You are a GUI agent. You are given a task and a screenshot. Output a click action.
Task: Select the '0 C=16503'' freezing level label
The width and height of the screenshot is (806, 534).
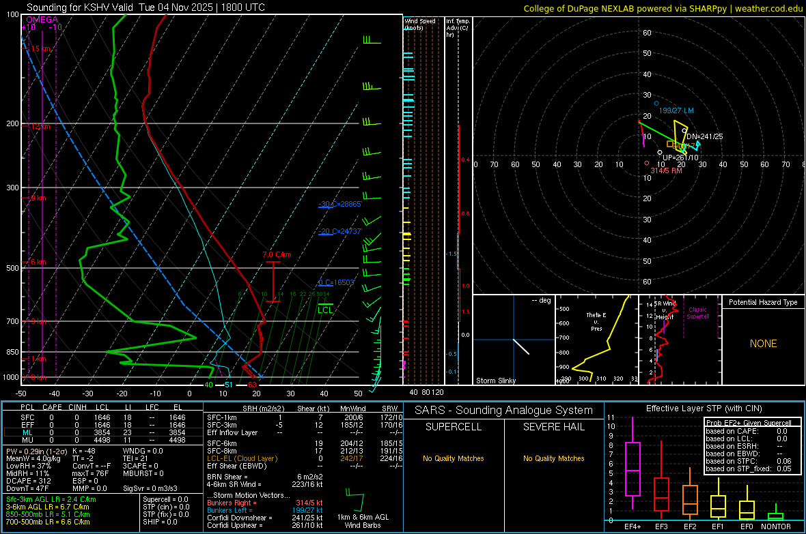click(x=336, y=282)
